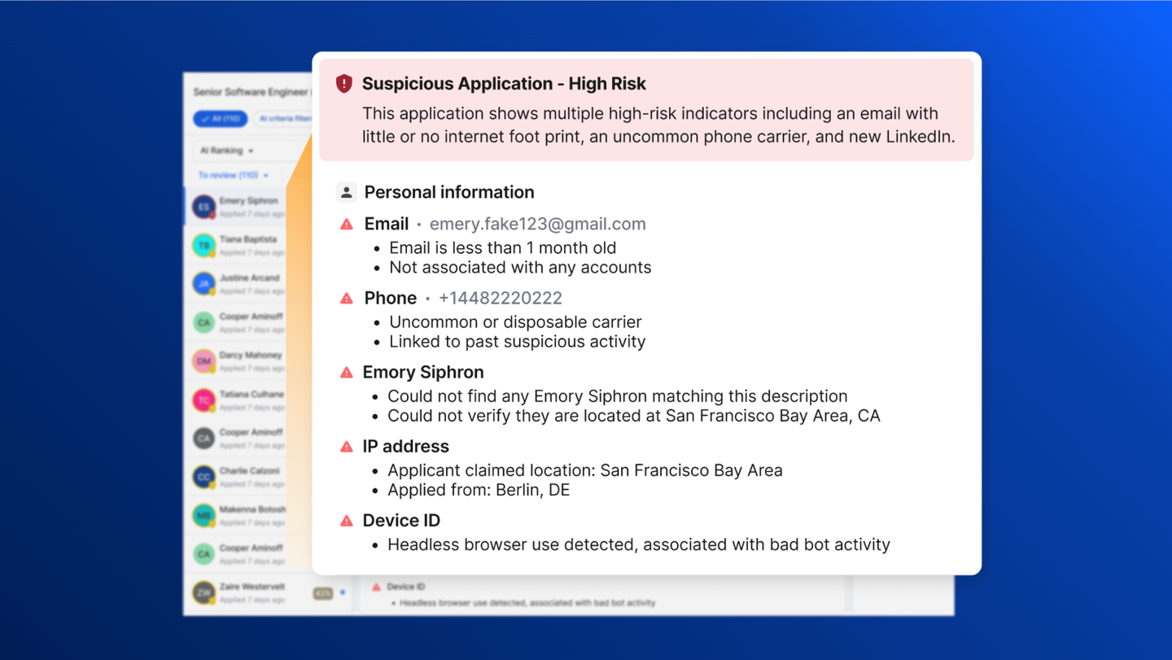Click the background panel's Device ID label

tap(405, 586)
